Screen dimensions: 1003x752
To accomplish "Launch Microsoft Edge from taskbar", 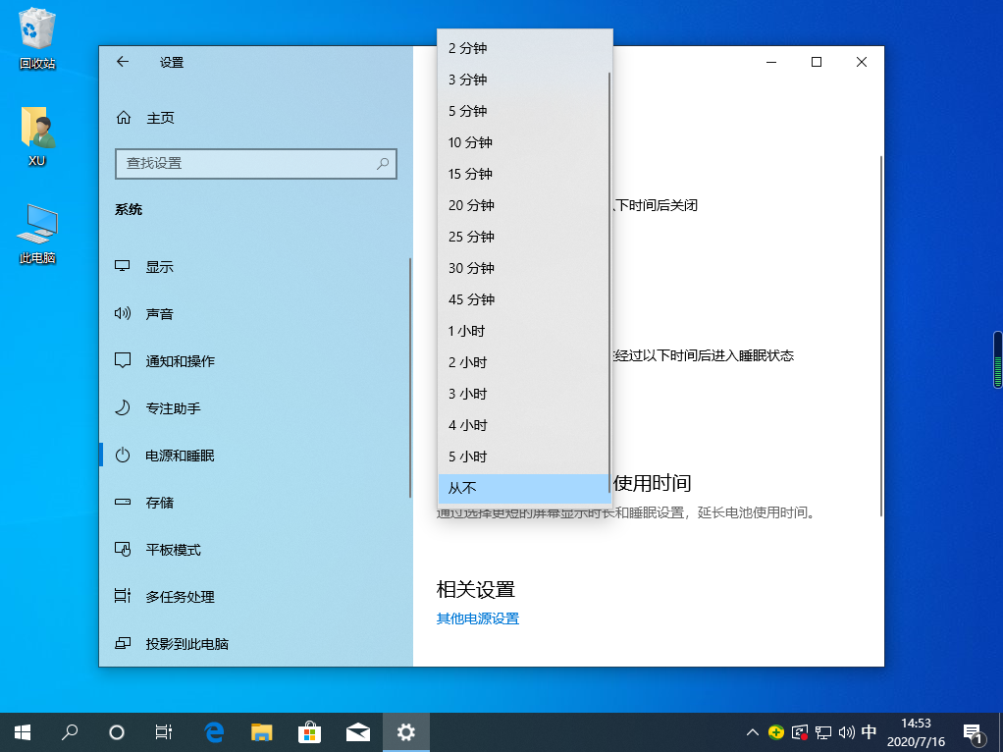I will [214, 732].
